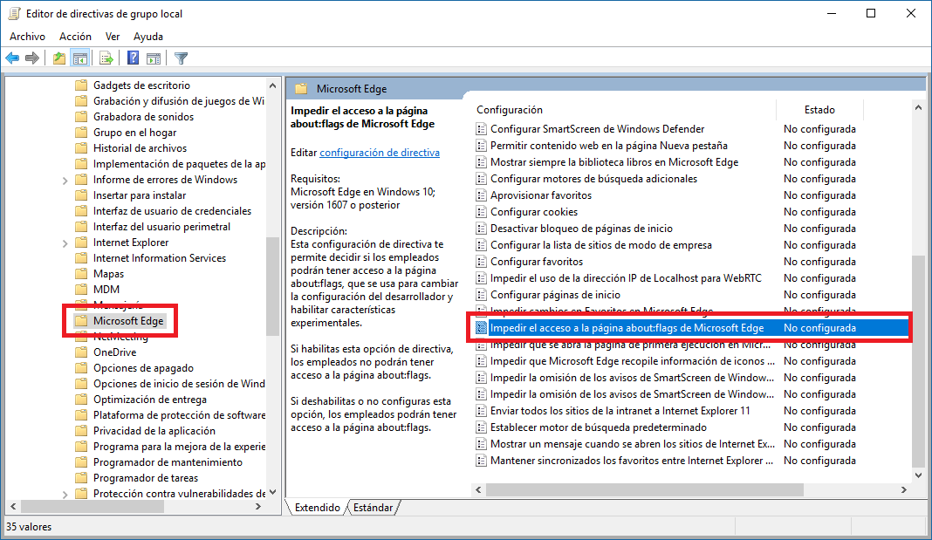Image resolution: width=932 pixels, height=540 pixels.
Task: Select the Programador de tareas folder
Action: pos(146,478)
